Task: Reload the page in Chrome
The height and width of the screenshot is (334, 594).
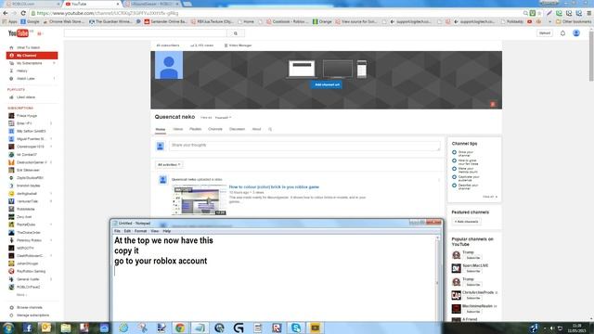Action: tap(23, 13)
